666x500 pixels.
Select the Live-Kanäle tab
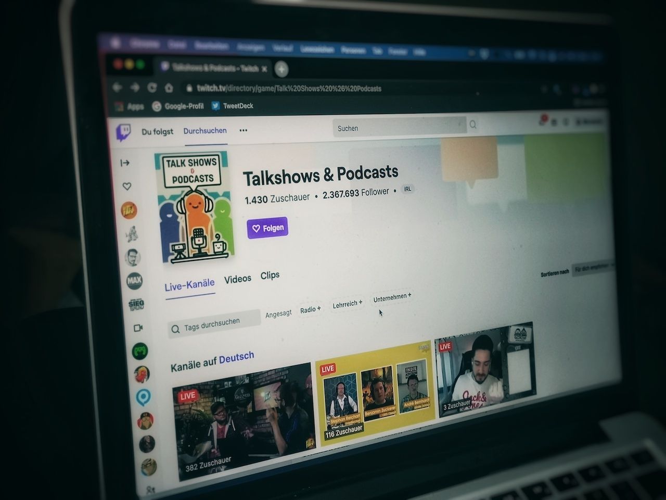pos(189,285)
